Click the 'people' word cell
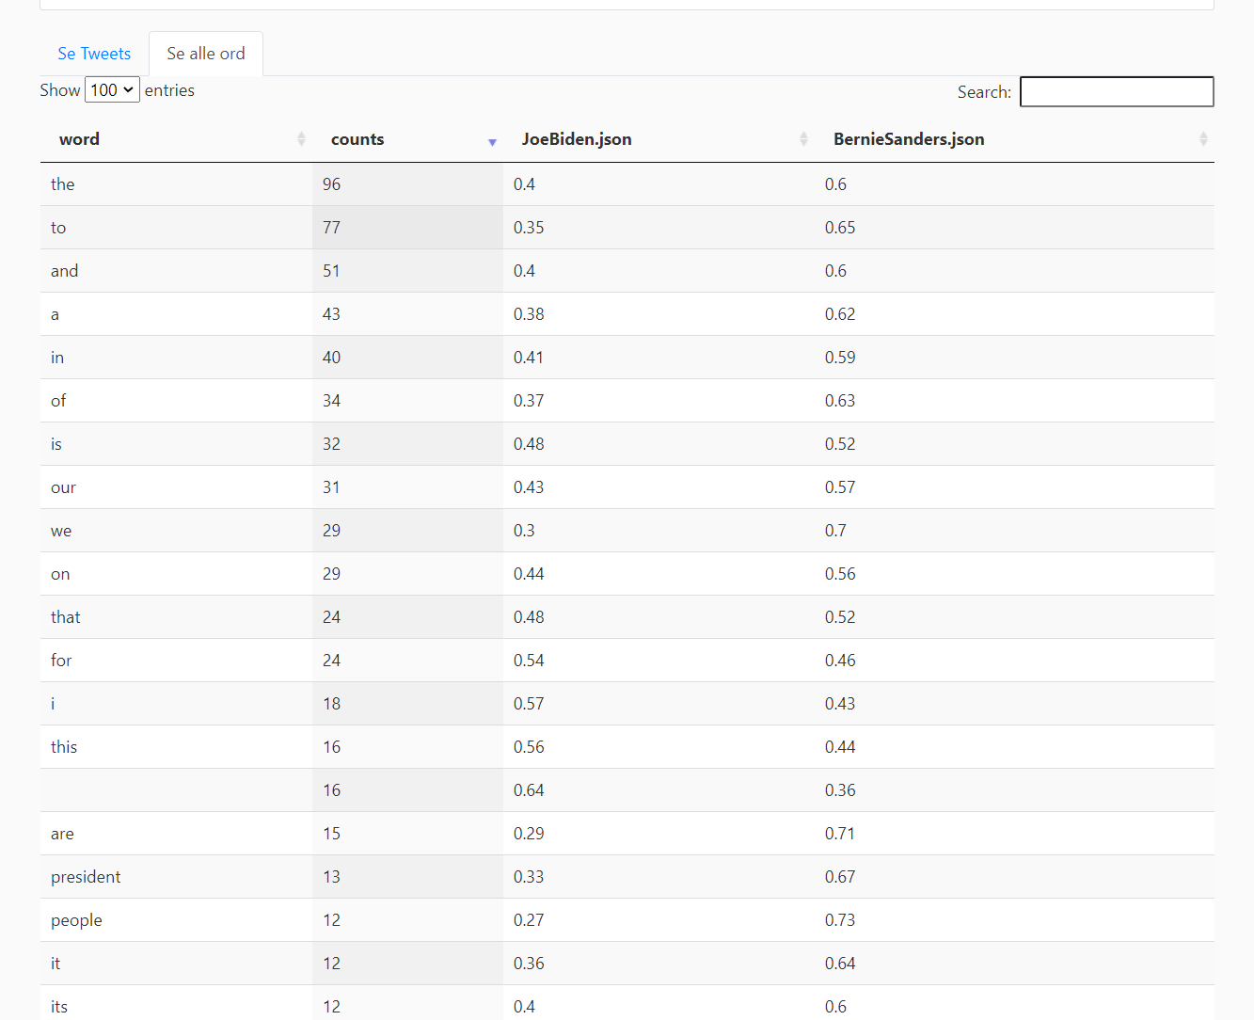The height and width of the screenshot is (1020, 1254). (x=76, y=920)
